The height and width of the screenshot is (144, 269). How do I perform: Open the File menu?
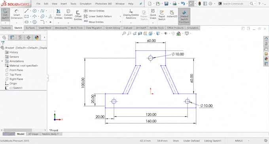point(38,4)
